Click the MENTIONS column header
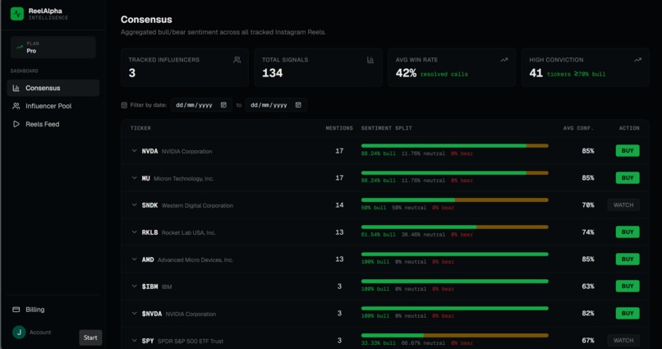Screen dimensions: 662x349 pos(339,128)
